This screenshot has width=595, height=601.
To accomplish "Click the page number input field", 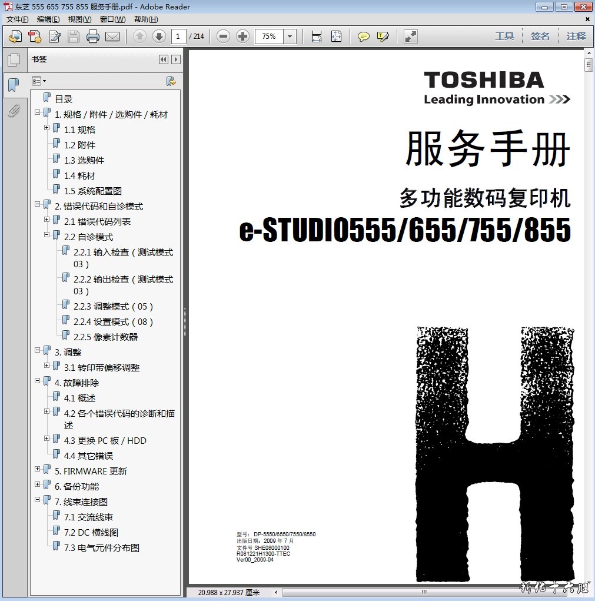I will tap(179, 36).
